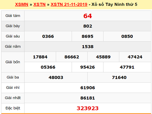The height and width of the screenshot is (114, 152).
Task: Open the XSMN breadcrumb link
Action: coord(22,5)
